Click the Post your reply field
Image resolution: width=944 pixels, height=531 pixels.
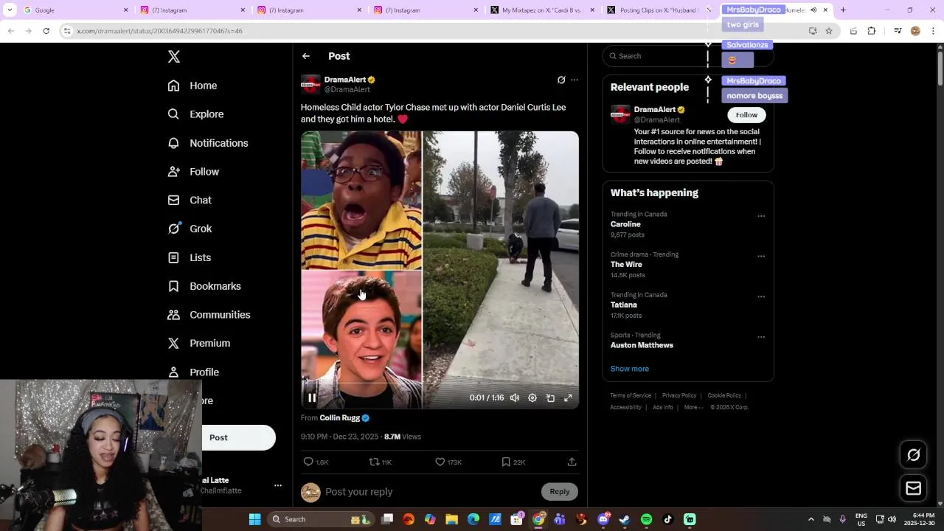click(431, 492)
